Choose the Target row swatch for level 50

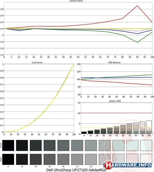pos(77,159)
